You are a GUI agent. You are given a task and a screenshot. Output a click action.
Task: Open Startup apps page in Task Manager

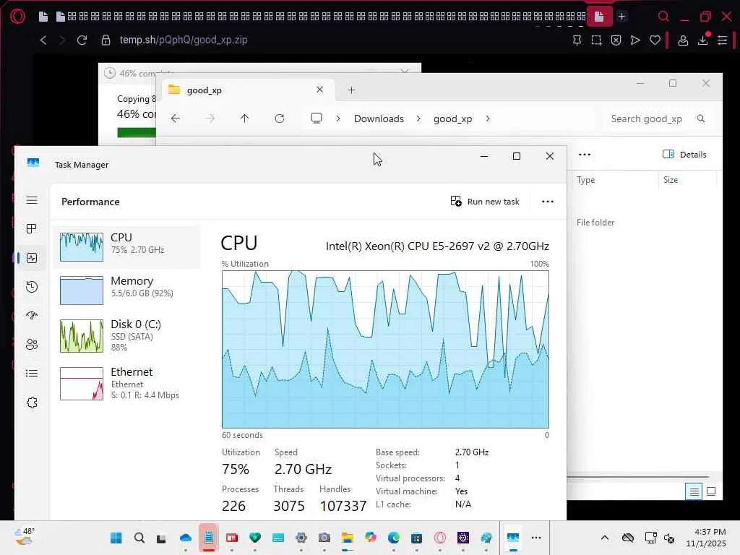(32, 316)
